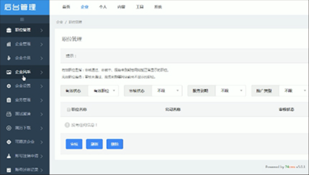309x175 pixels.
Task: Select the 企业 top navigation tab
Action: pyautogui.click(x=84, y=7)
